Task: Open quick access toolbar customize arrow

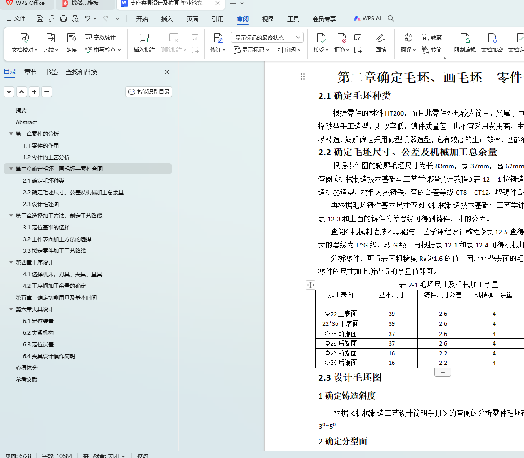Action: [x=117, y=19]
